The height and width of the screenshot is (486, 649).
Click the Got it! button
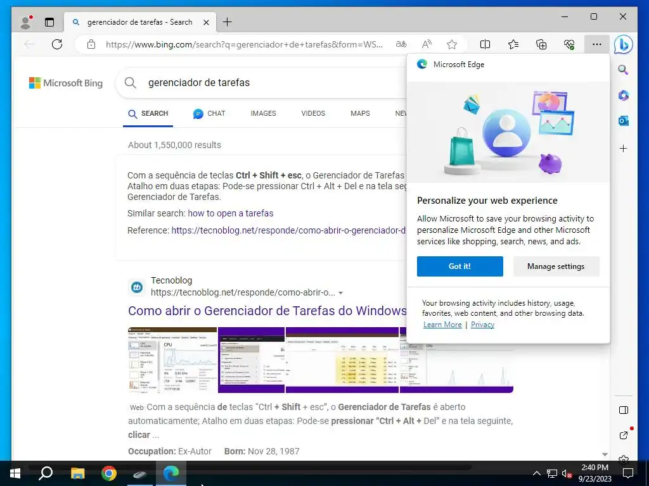pyautogui.click(x=460, y=266)
